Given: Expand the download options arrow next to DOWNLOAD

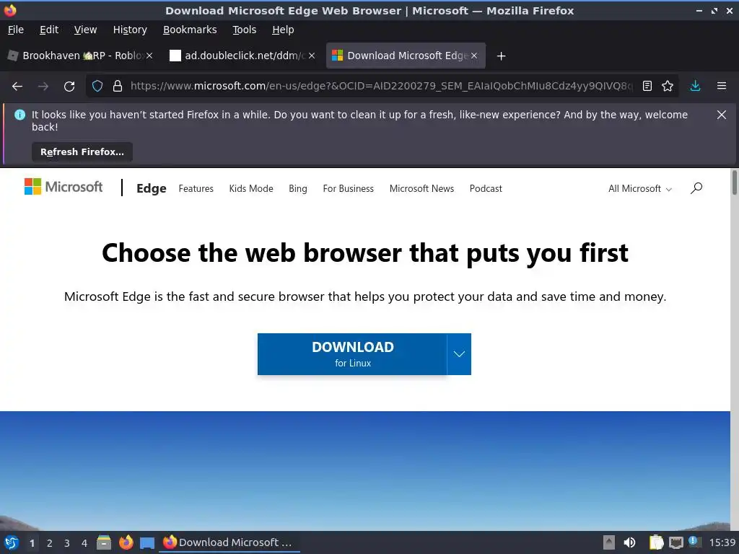Looking at the screenshot, I should pyautogui.click(x=459, y=354).
